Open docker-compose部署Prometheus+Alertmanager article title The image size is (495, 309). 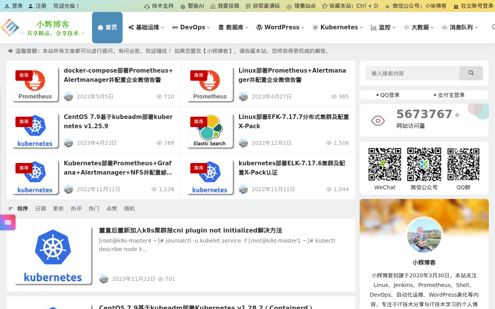point(119,75)
